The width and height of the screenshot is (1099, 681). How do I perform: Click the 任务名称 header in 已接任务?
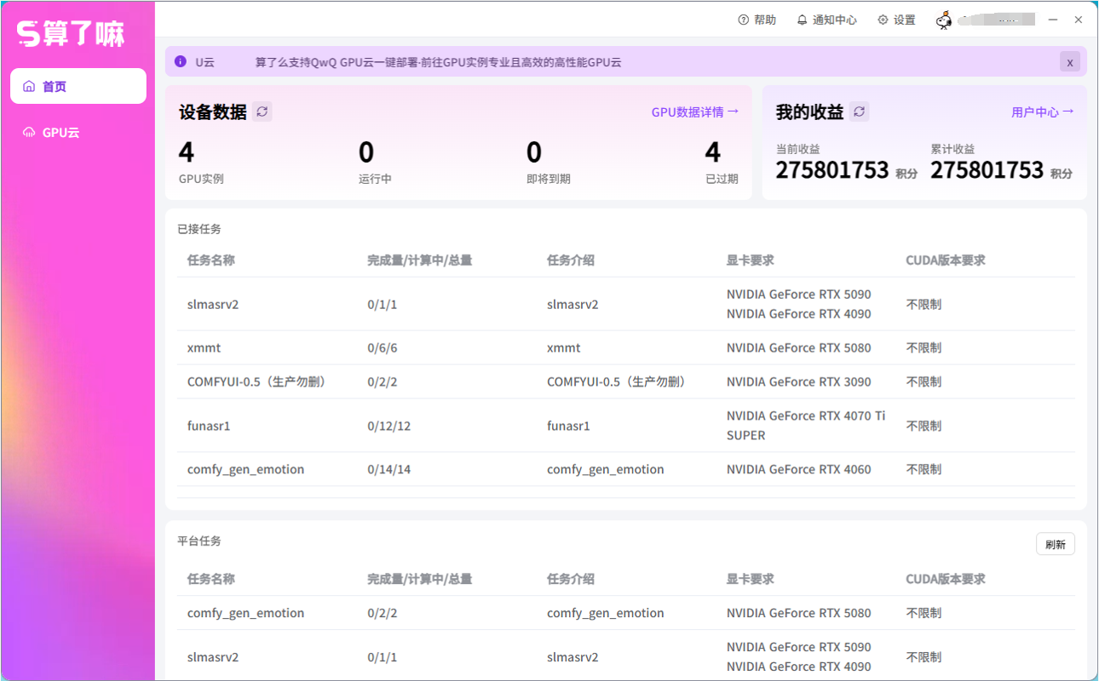[x=210, y=260]
